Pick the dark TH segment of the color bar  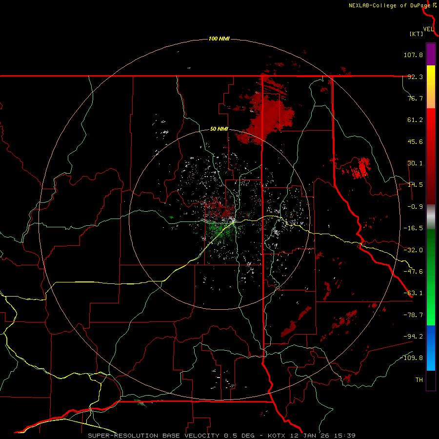pos(431,380)
